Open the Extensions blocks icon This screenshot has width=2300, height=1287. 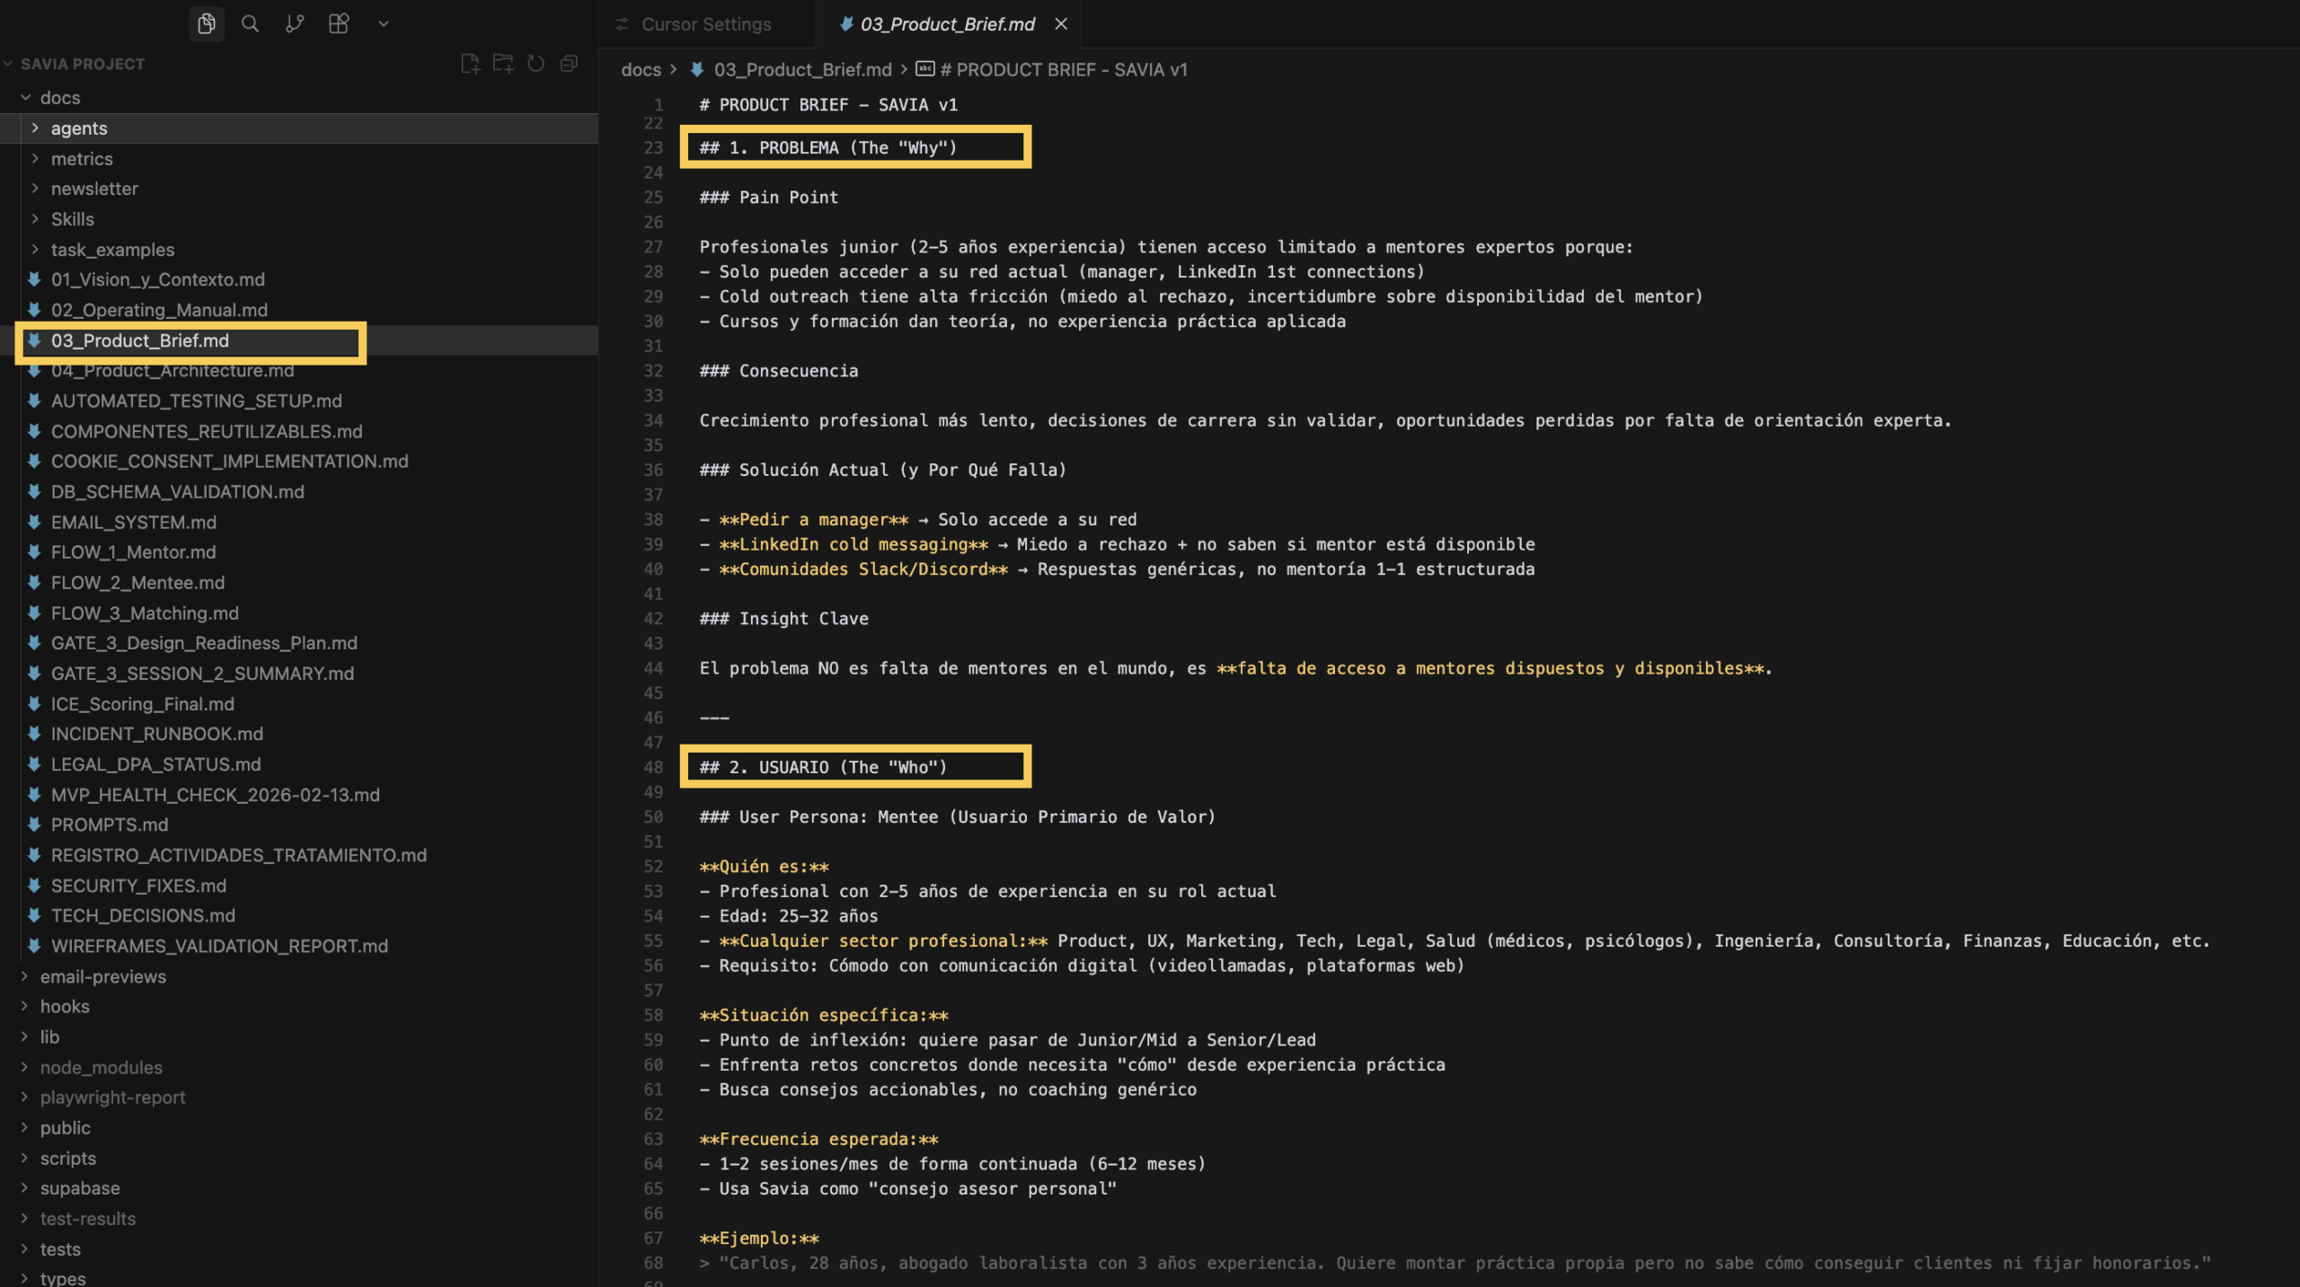tap(339, 23)
